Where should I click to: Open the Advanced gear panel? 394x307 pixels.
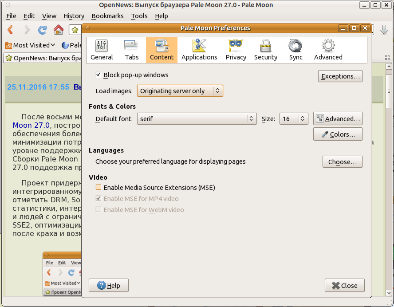point(328,50)
